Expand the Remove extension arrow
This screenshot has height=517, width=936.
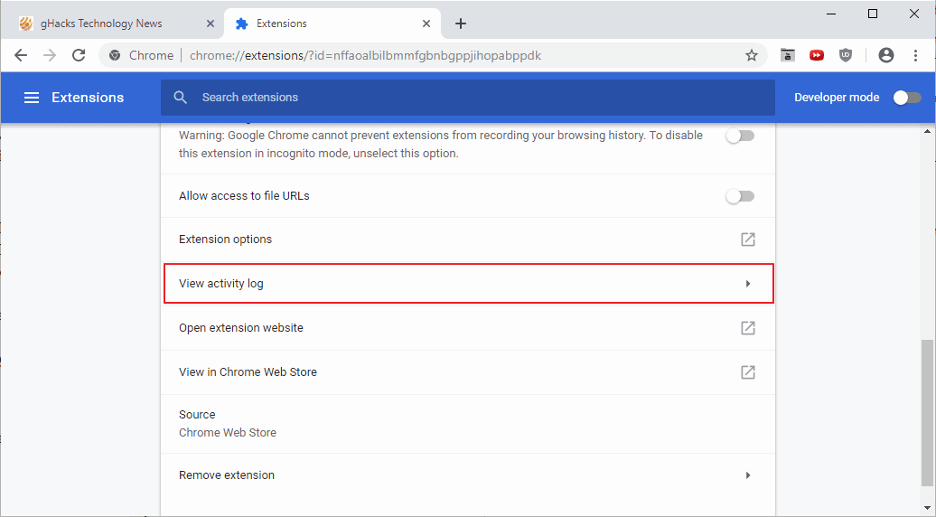click(x=748, y=475)
